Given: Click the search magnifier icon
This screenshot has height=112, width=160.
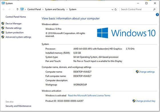Looking at the screenshot, I should pos(154,9).
